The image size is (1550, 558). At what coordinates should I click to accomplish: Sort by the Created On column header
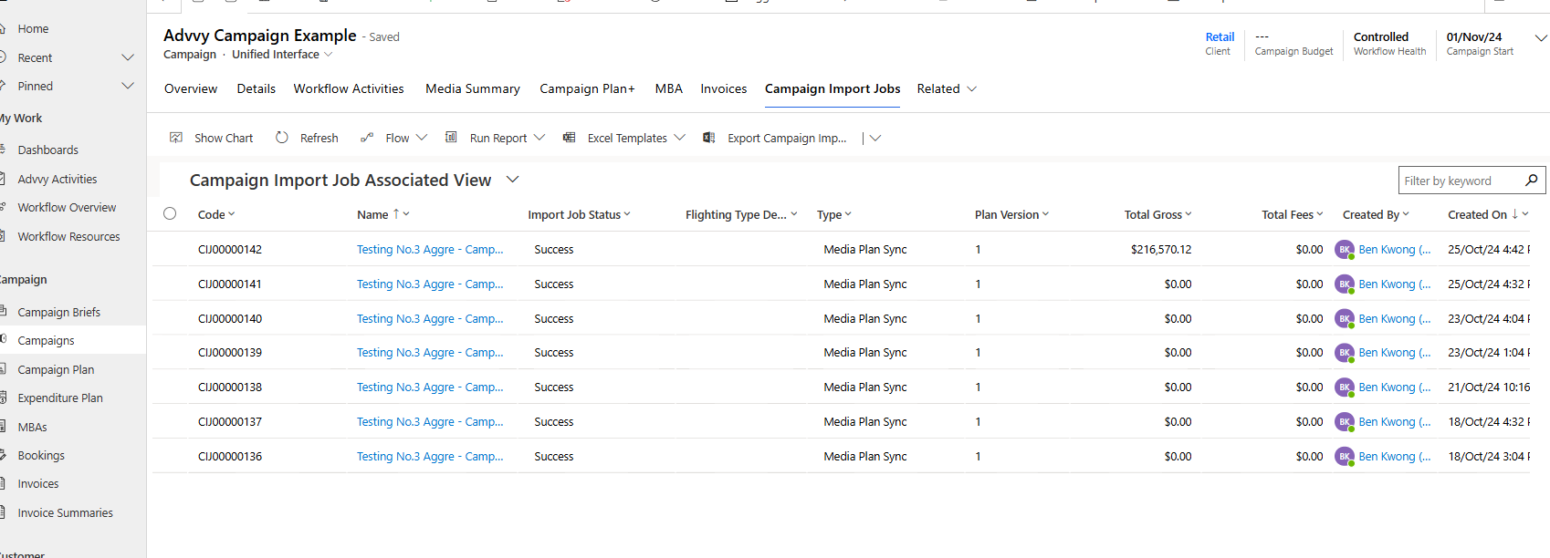1477,215
